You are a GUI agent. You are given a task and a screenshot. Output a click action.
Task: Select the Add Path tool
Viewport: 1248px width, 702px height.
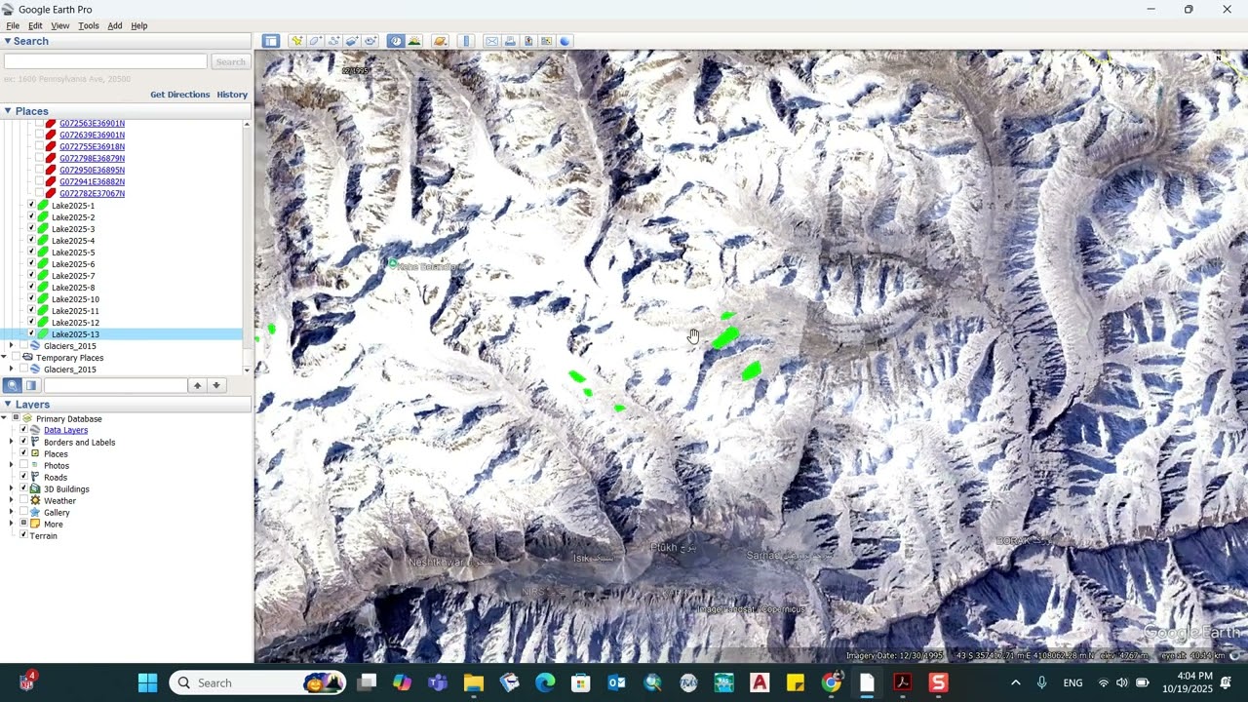pos(333,41)
